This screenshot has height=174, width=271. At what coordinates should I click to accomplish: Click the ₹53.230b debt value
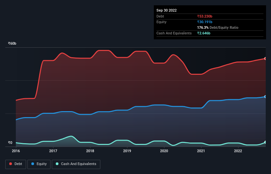click(205, 16)
